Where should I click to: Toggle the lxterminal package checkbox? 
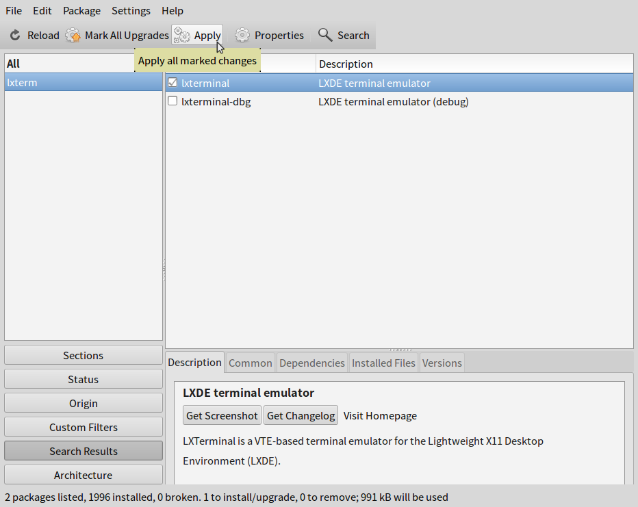click(173, 83)
